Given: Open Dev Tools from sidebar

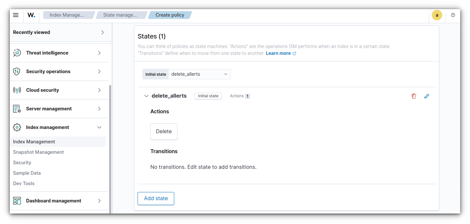Looking at the screenshot, I should (24, 184).
